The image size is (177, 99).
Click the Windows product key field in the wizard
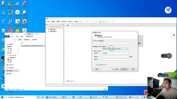click(115, 43)
